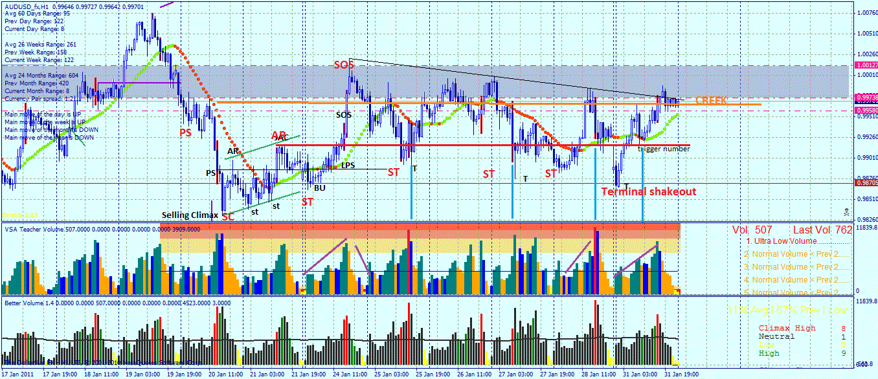Select the '17 Jan 2011' date label

pos(17,374)
